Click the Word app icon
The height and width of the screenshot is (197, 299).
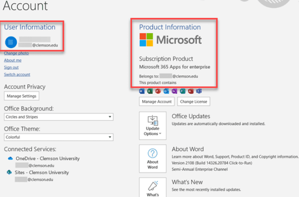point(142,91)
